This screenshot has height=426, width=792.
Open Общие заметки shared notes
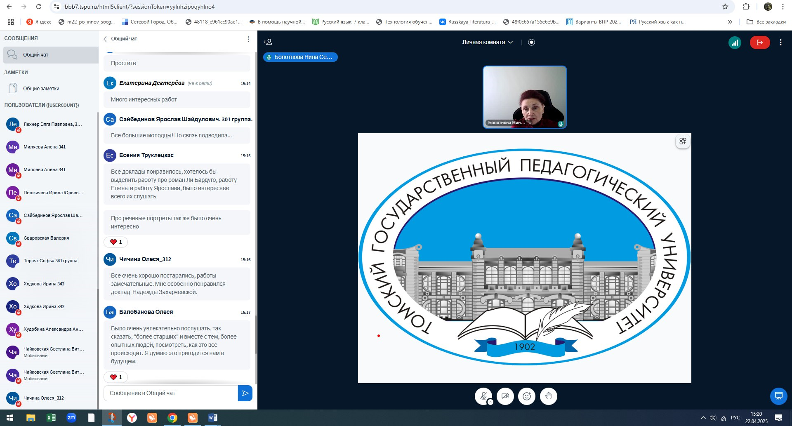click(51, 88)
